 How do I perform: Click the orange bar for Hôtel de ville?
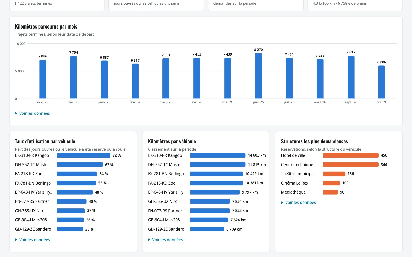[x=351, y=155]
